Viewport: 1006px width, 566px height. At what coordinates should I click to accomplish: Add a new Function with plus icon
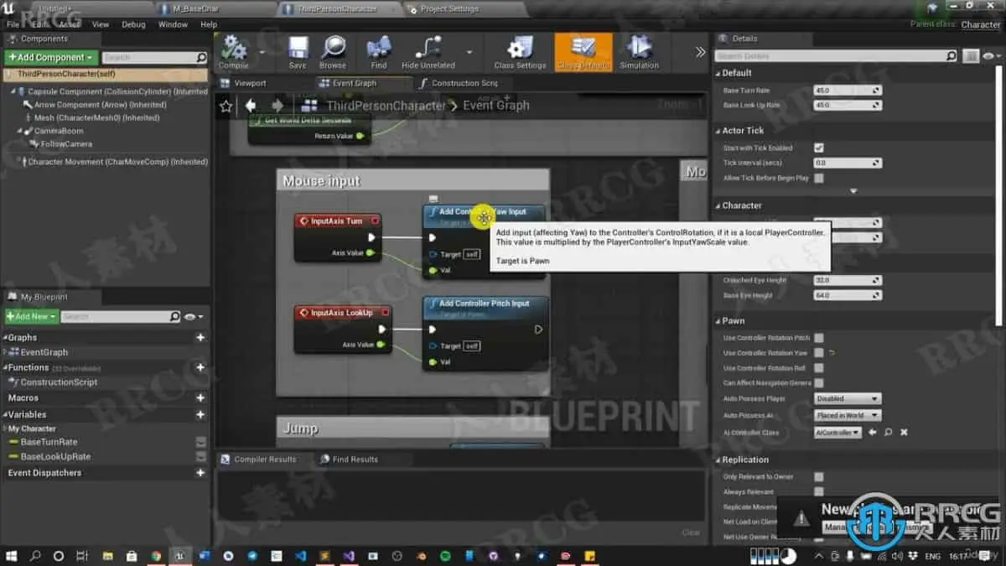[x=200, y=367]
